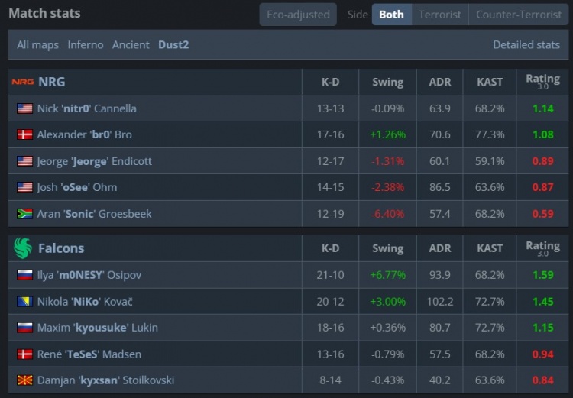
Task: Click the Russian flag beside m0NESY
Action: 24,274
